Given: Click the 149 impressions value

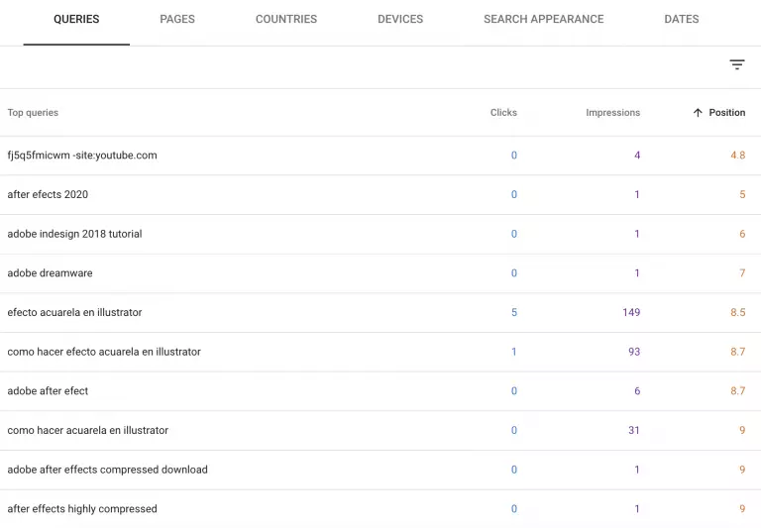Looking at the screenshot, I should pos(631,312).
